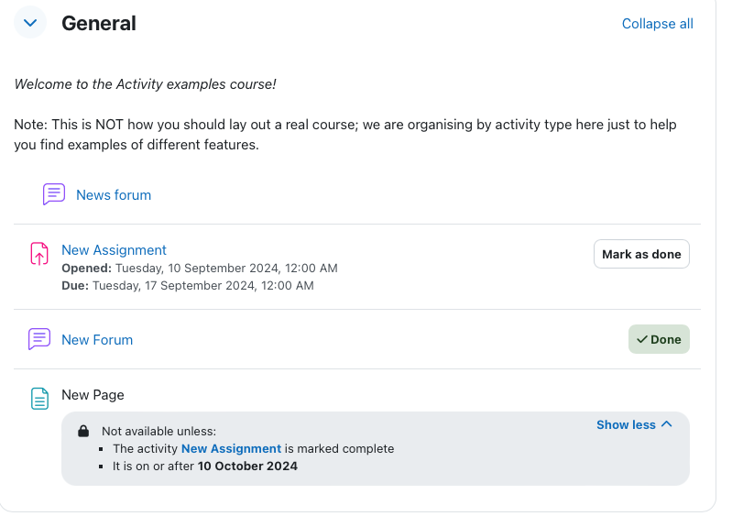This screenshot has width=732, height=527.
Task: Click the checkmark inside the Done badge
Action: coord(642,339)
